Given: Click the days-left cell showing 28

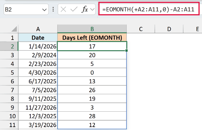Looking at the screenshot, I should click(x=92, y=116).
